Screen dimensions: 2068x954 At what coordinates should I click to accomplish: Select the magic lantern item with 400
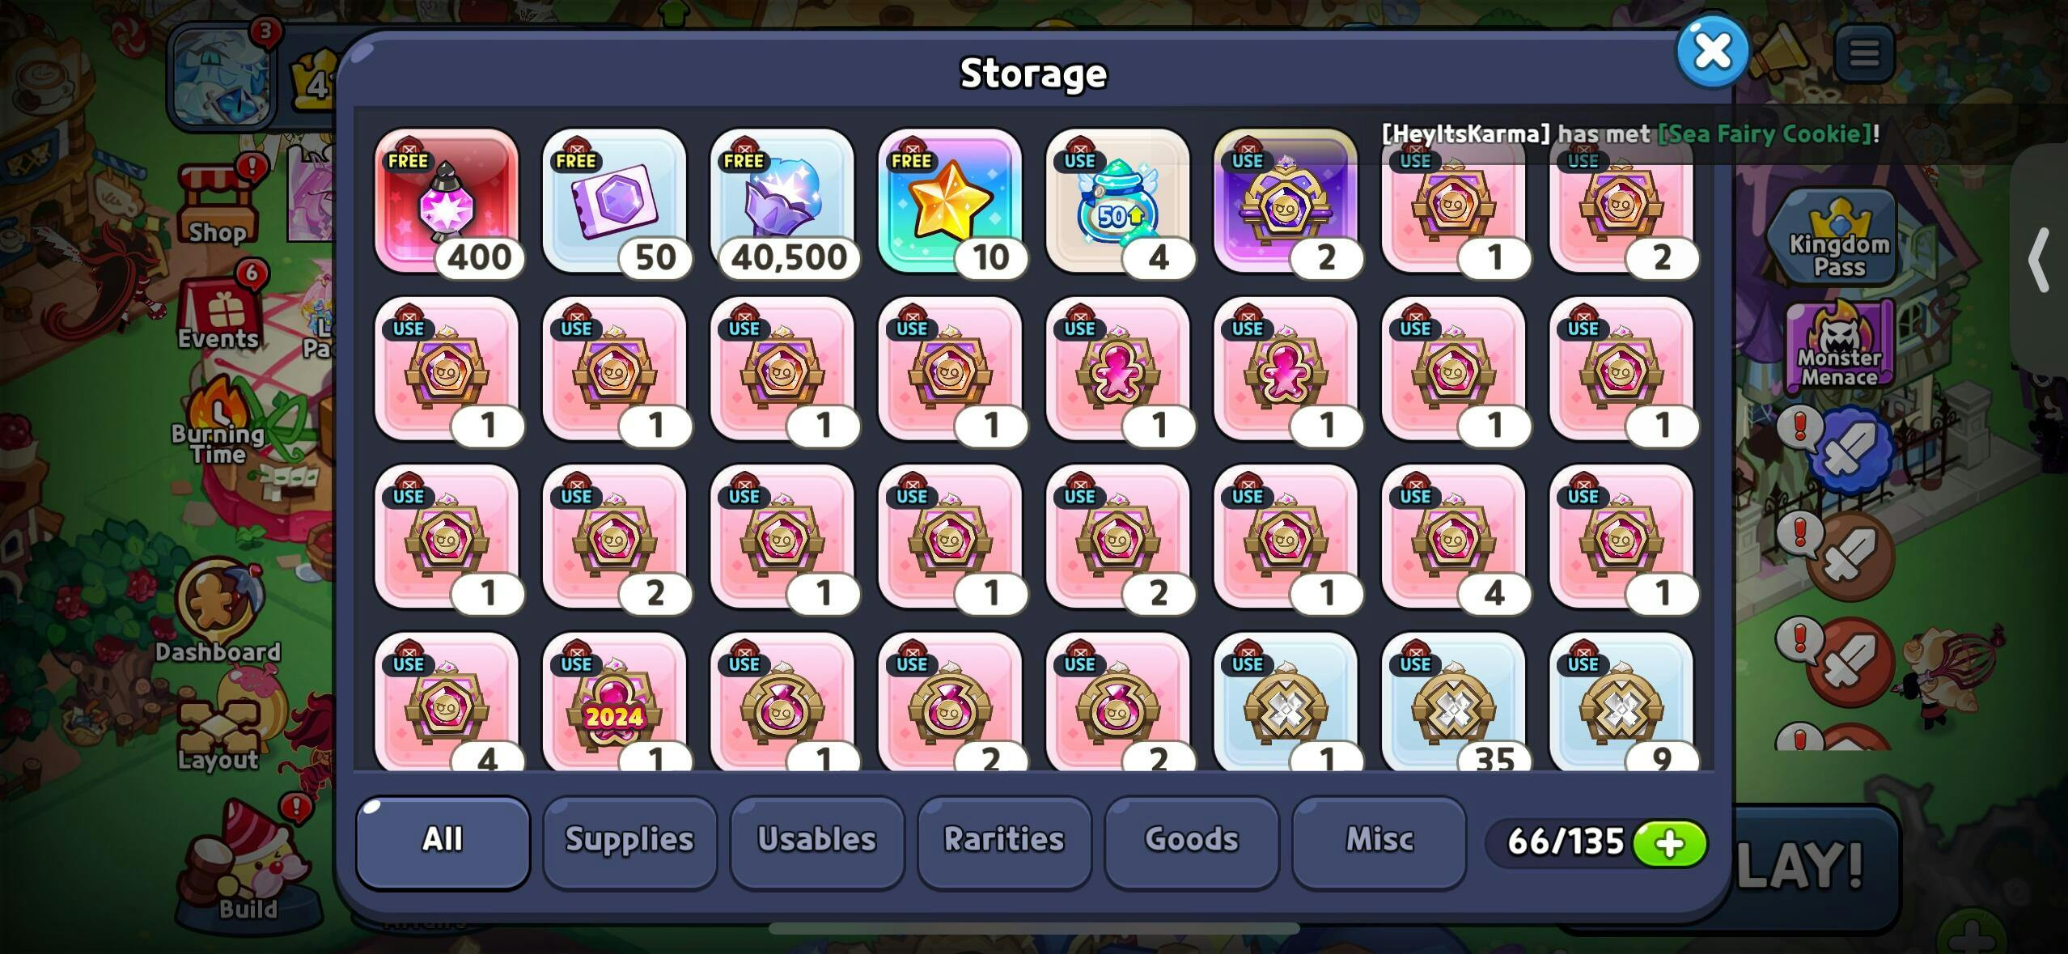[x=447, y=201]
